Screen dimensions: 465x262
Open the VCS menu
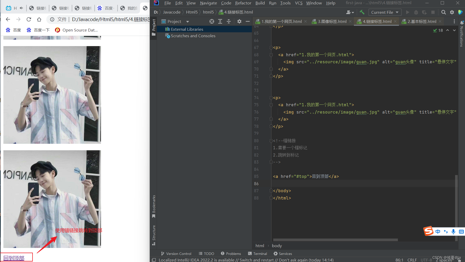[299, 3]
